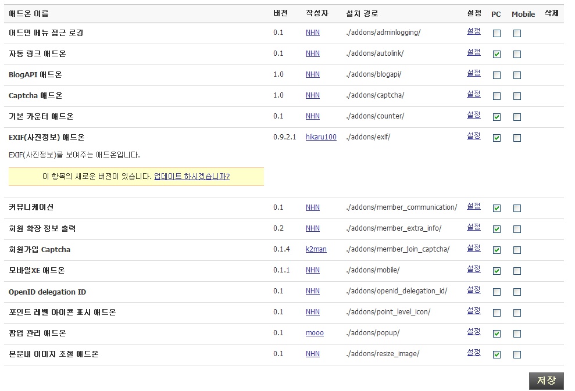Check Mobile for 본문내 이미지 조절 애드온

[517, 354]
